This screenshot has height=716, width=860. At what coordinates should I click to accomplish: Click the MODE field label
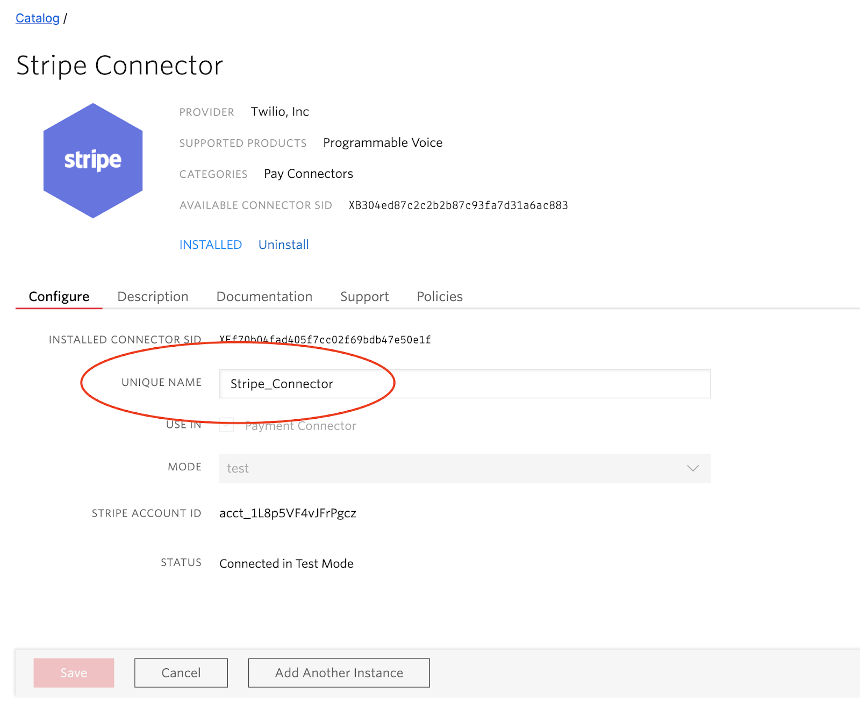click(x=184, y=467)
